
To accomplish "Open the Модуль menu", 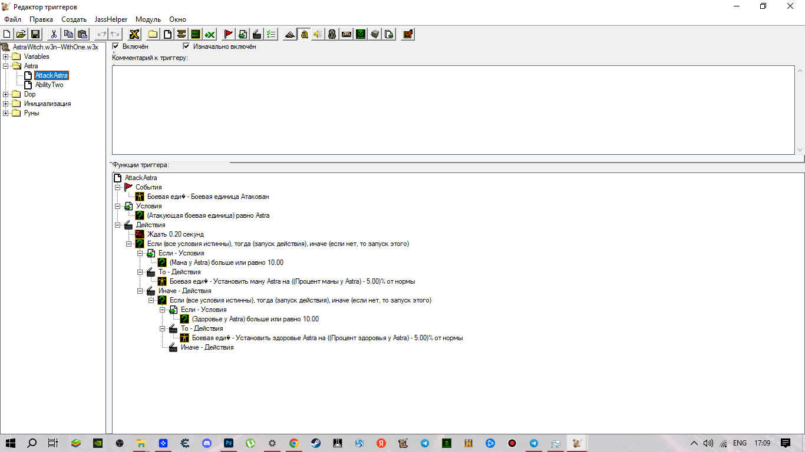I will click(148, 19).
